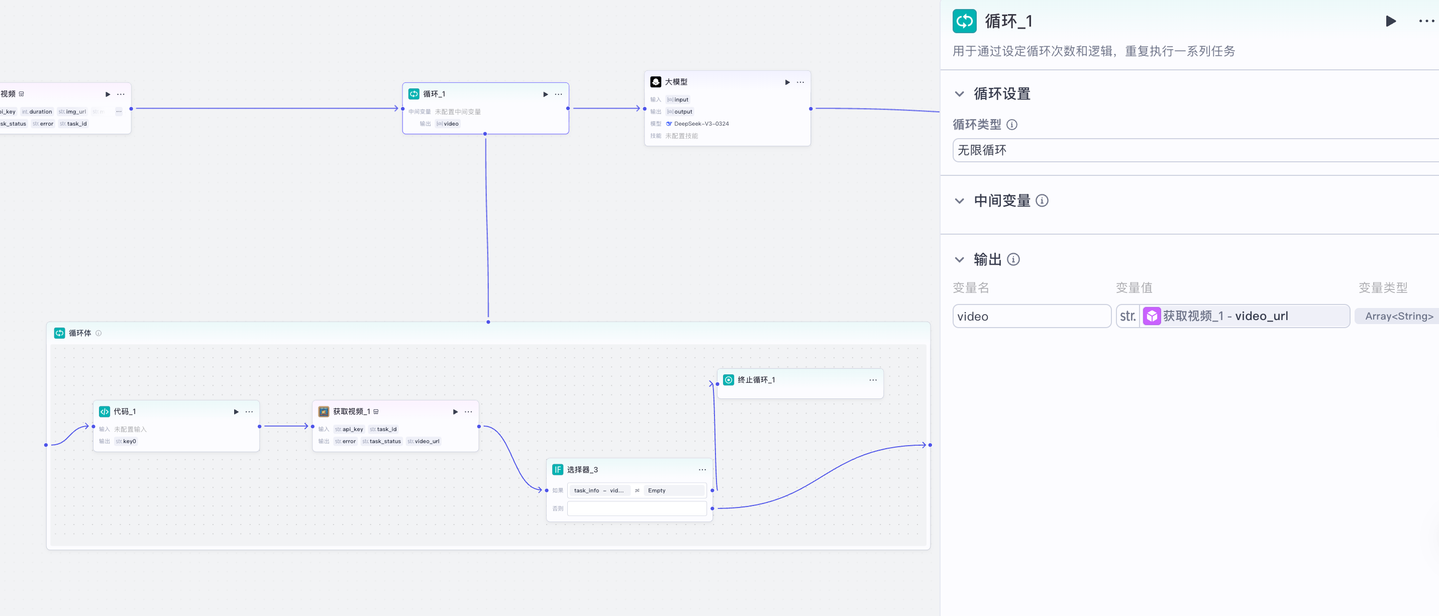The width and height of the screenshot is (1439, 616).
Task: Collapse the 循环设置 section
Action: (959, 94)
